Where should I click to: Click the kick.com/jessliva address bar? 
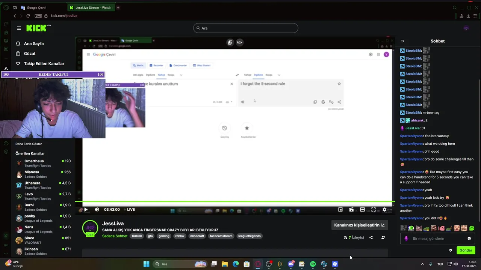[x=64, y=16]
